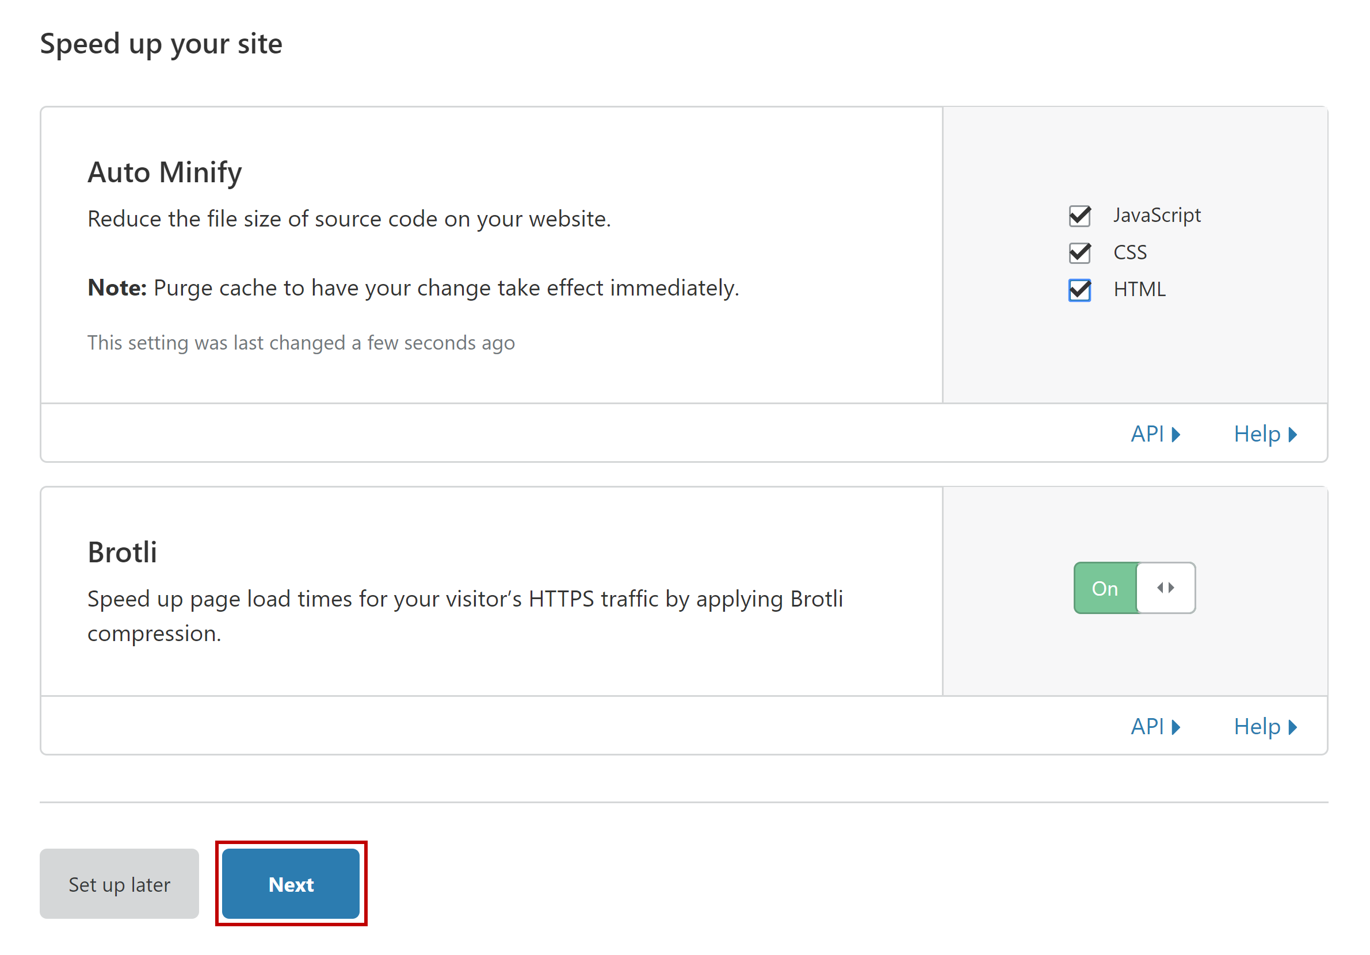Expand the Brotli Help section
This screenshot has height=955, width=1370.
[x=1257, y=727]
